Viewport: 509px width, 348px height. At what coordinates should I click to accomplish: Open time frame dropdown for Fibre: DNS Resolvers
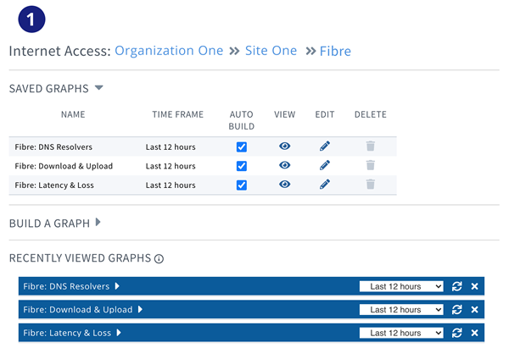click(x=401, y=286)
